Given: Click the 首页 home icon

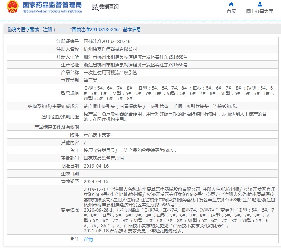Looking at the screenshot, I should 231,4.
